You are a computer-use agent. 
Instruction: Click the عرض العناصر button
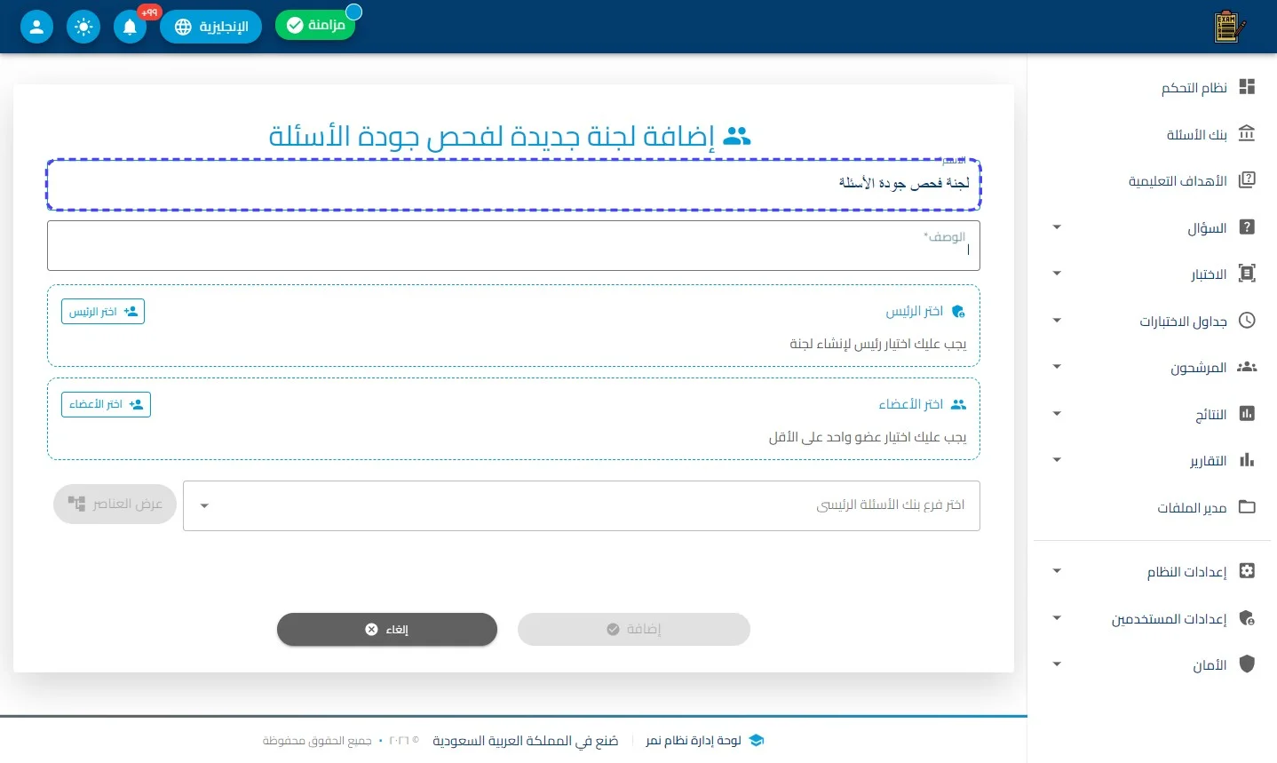[115, 504]
